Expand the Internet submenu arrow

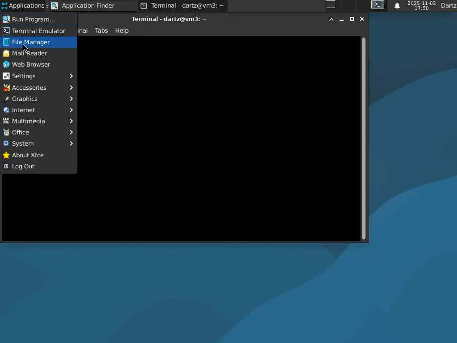click(x=71, y=110)
